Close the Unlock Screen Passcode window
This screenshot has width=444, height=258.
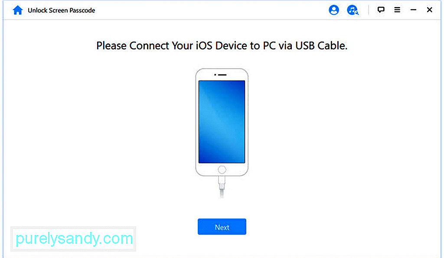click(429, 10)
